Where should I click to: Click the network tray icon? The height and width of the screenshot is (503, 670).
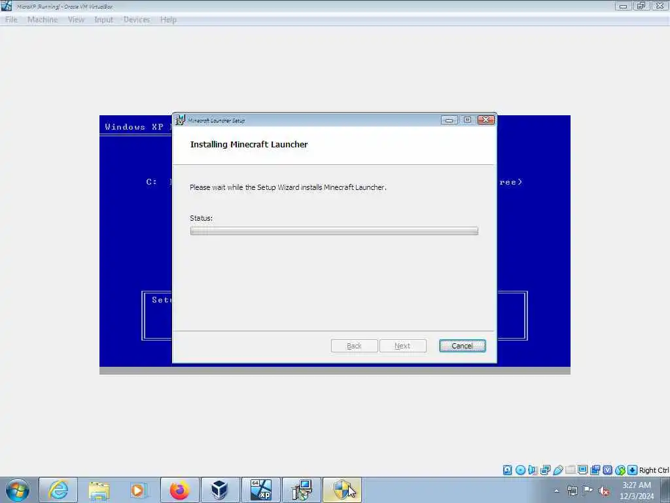click(x=572, y=491)
